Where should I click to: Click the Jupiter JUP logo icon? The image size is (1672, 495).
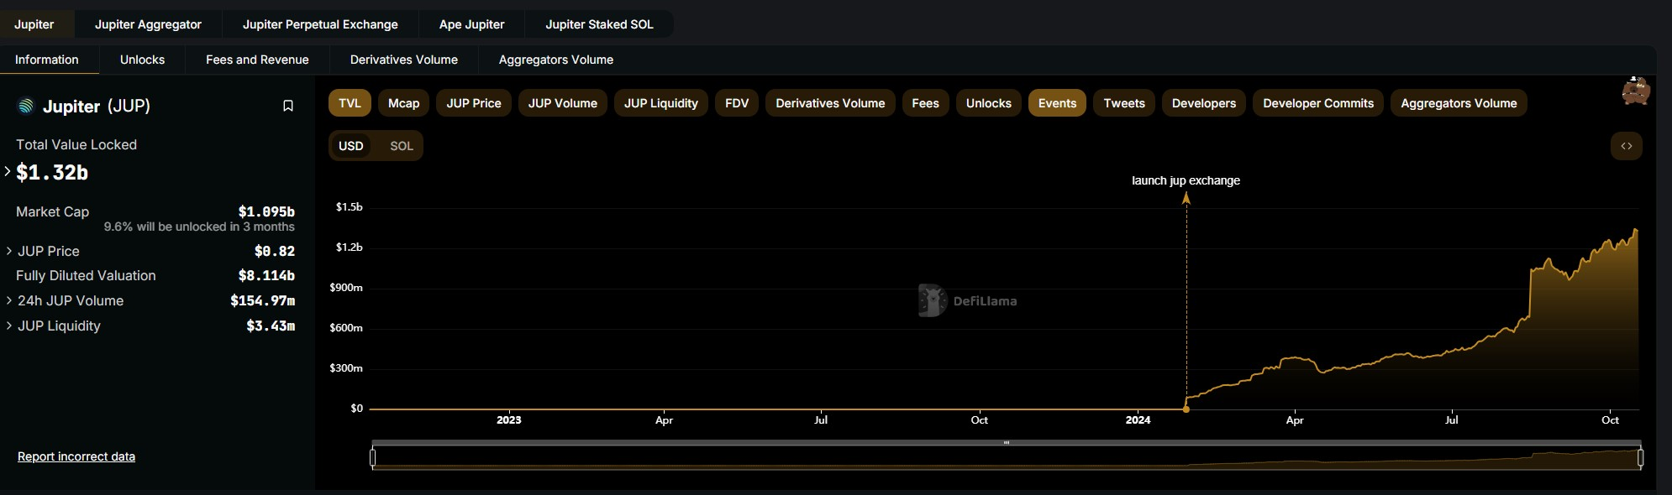(26, 106)
